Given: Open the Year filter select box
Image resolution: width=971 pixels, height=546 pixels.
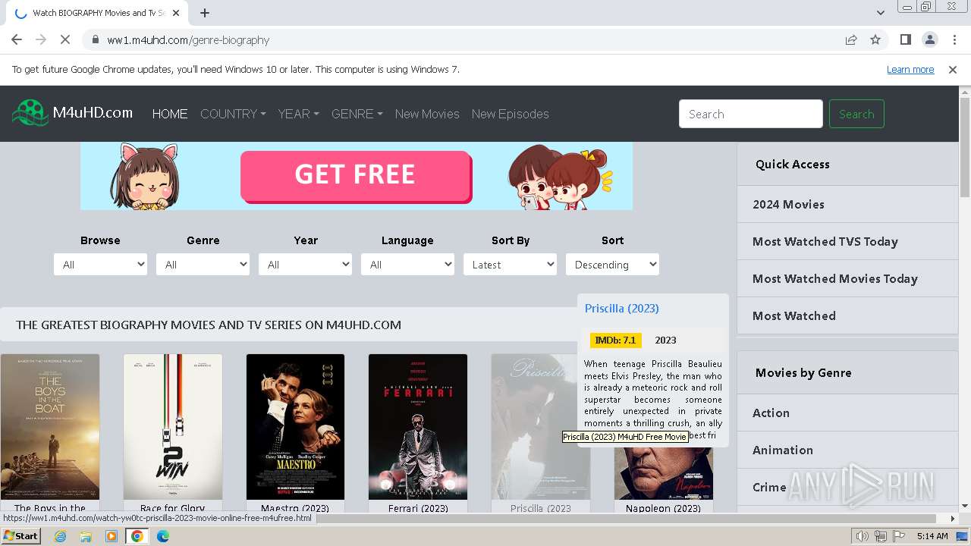Looking at the screenshot, I should pos(305,265).
